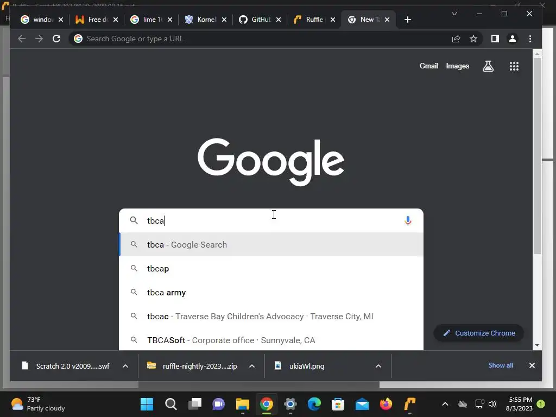Screen dimensions: 556x417
Task: Select the TBCASoft Corporate office suggestion
Action: (271, 340)
